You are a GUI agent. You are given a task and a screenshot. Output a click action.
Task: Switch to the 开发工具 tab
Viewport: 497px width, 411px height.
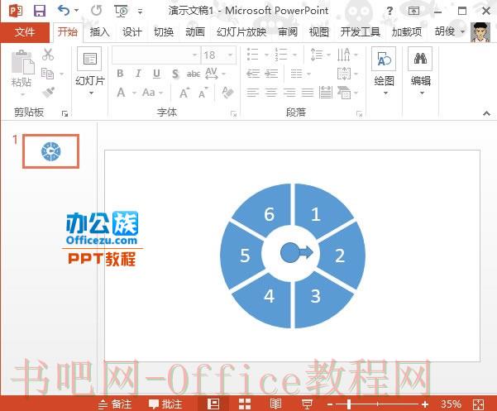pos(360,32)
